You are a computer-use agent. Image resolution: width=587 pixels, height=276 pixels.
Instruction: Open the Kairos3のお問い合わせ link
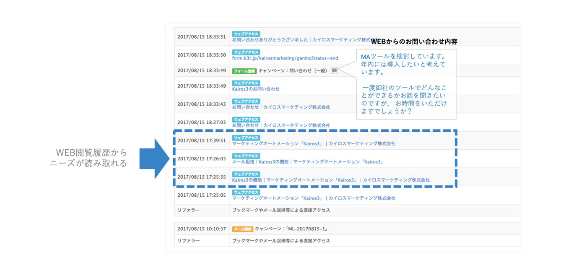pyautogui.click(x=256, y=89)
